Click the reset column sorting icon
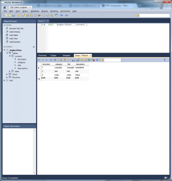The image size is (172, 181). pos(68,60)
